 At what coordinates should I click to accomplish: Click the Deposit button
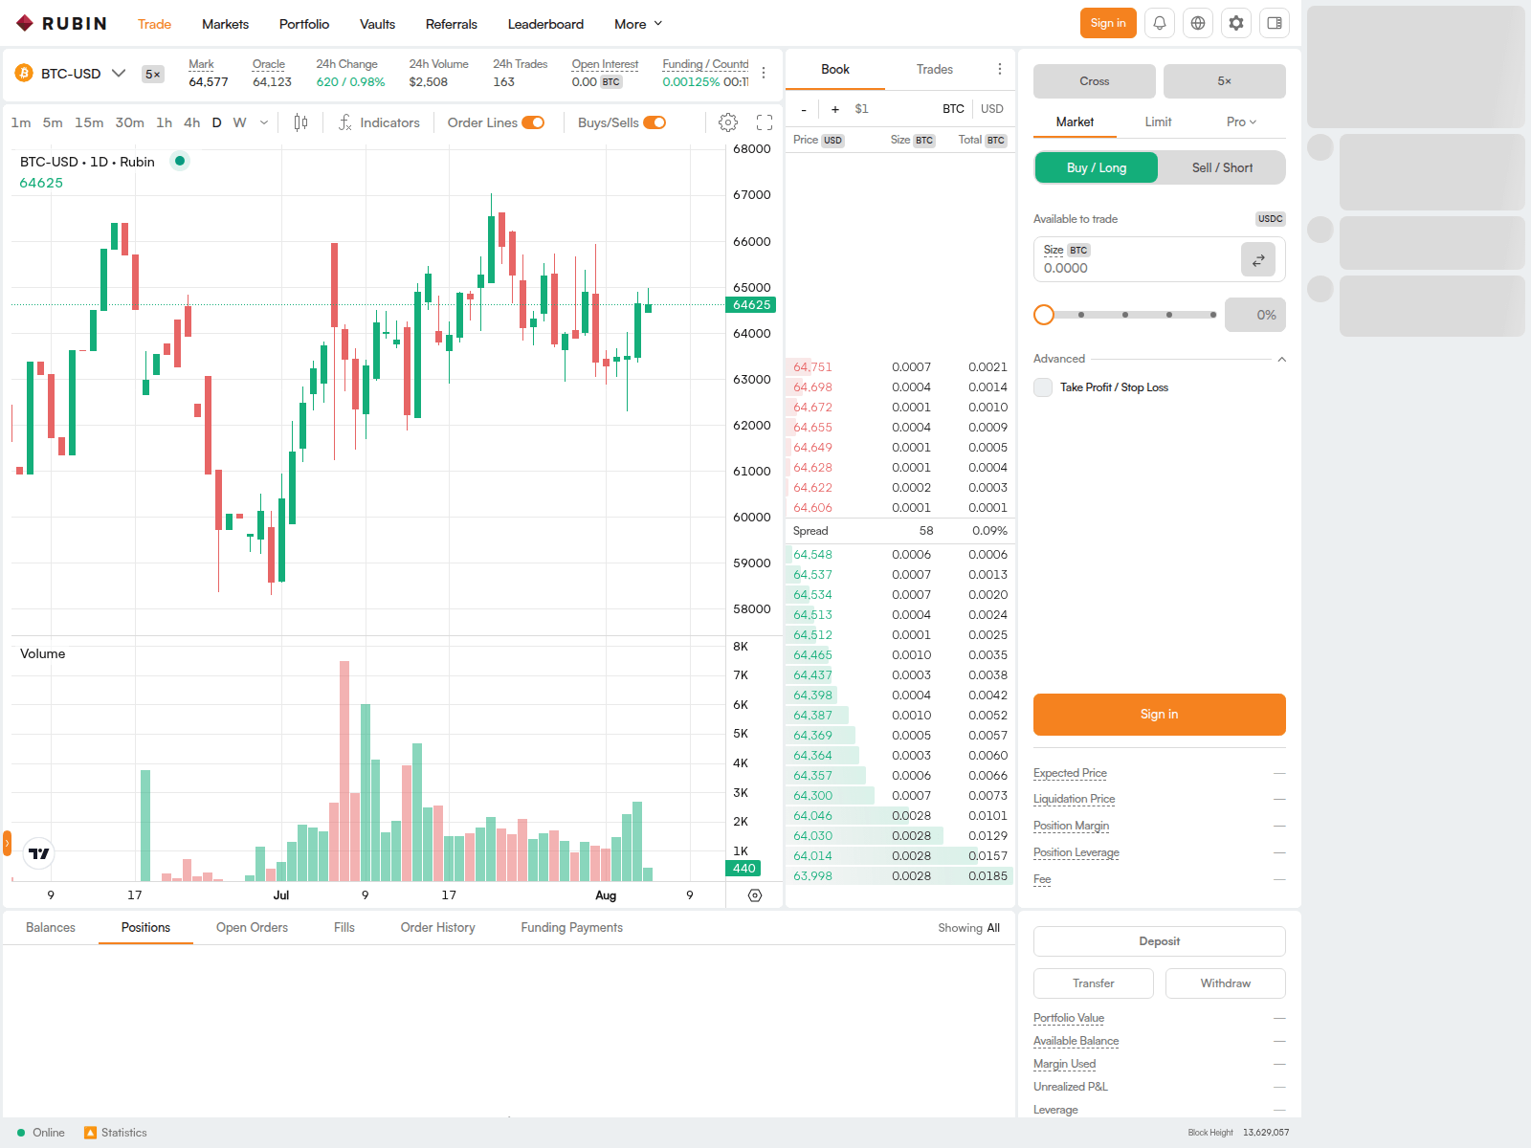click(x=1160, y=941)
